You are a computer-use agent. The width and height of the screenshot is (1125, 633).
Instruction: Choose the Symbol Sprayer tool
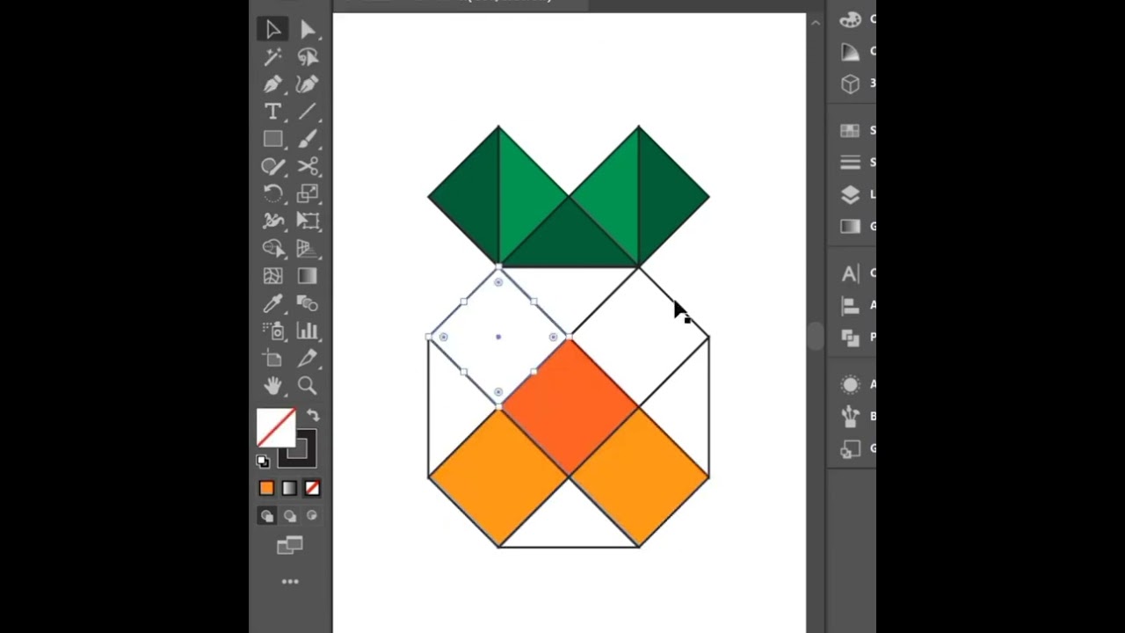(x=272, y=331)
